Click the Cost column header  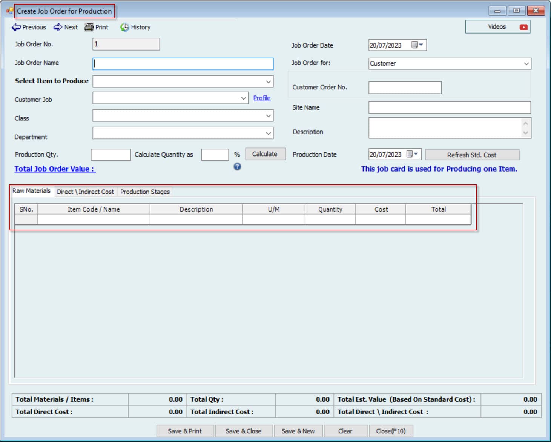(x=381, y=209)
